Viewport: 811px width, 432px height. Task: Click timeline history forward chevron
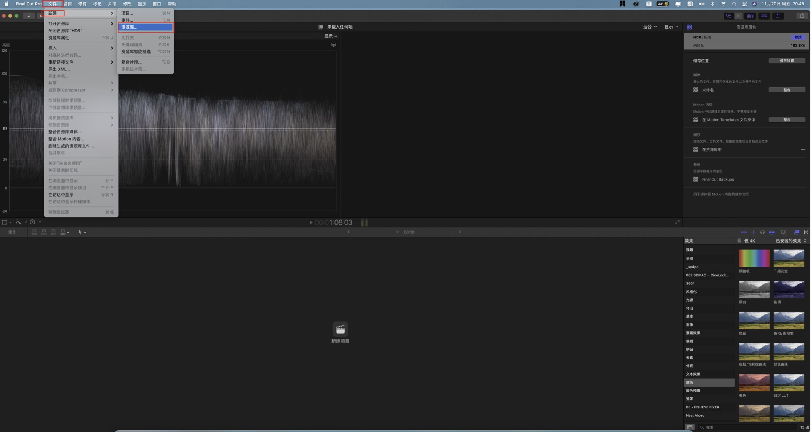click(x=460, y=232)
